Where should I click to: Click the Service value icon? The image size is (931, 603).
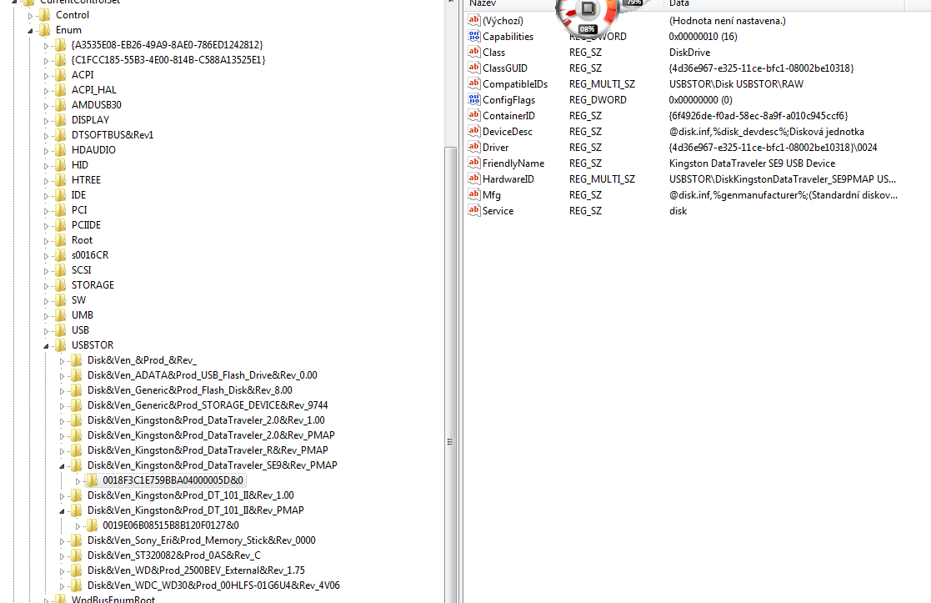(x=473, y=211)
